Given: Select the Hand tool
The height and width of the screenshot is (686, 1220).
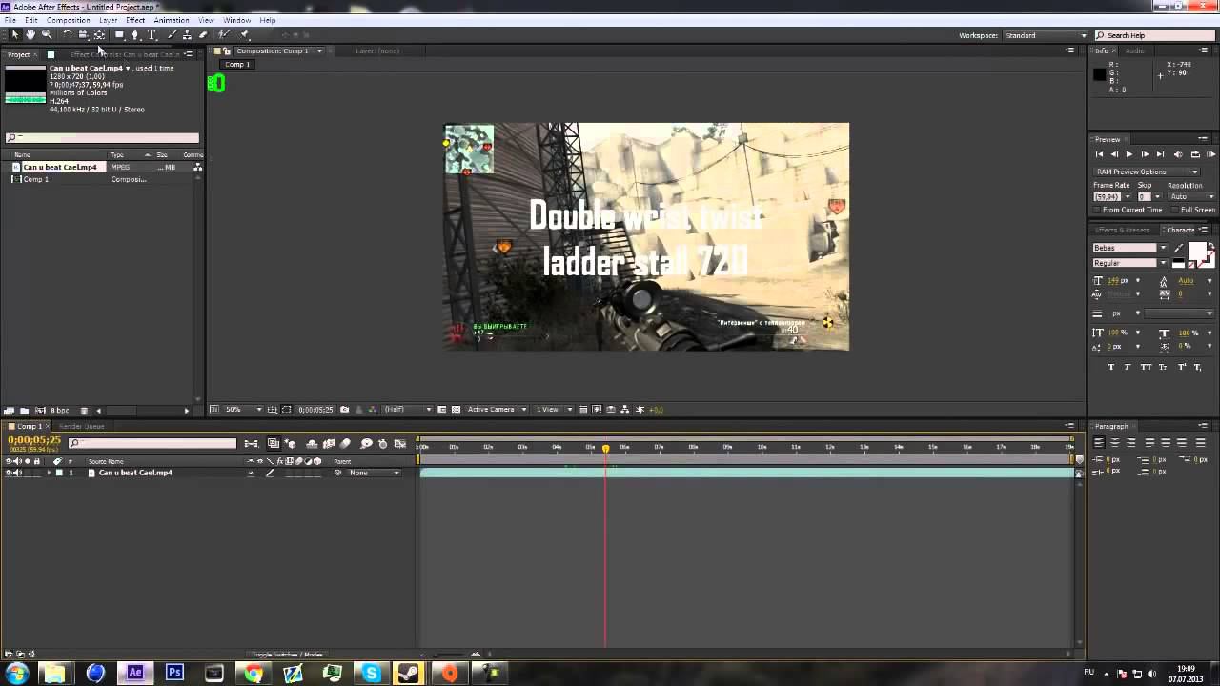Looking at the screenshot, I should point(30,34).
